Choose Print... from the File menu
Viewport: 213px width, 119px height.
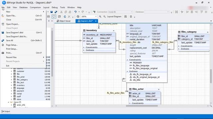(23, 53)
